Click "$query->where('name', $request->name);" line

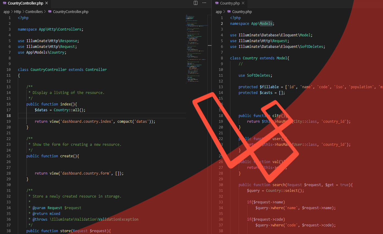(x=296, y=208)
